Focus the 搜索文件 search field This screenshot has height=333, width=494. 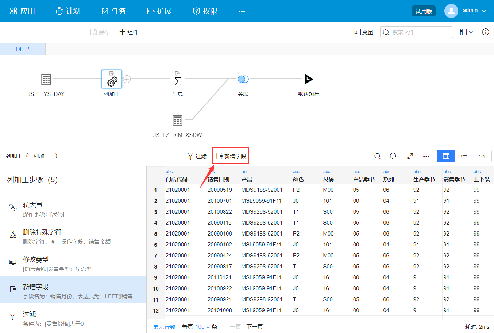coord(416,32)
